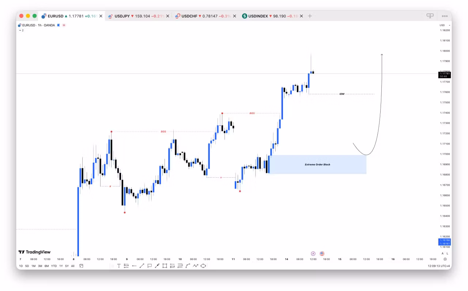Toggle auto scale with the A button
468x291 pixels.
tap(442, 253)
